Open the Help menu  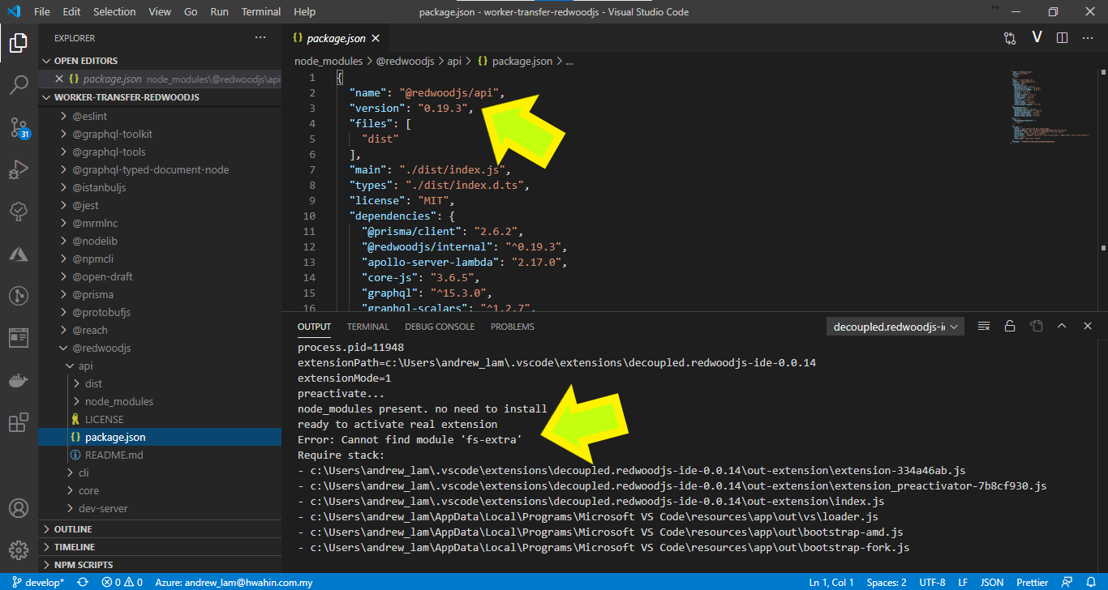point(304,12)
